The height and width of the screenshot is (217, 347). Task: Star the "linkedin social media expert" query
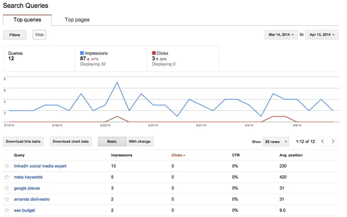[6, 166]
